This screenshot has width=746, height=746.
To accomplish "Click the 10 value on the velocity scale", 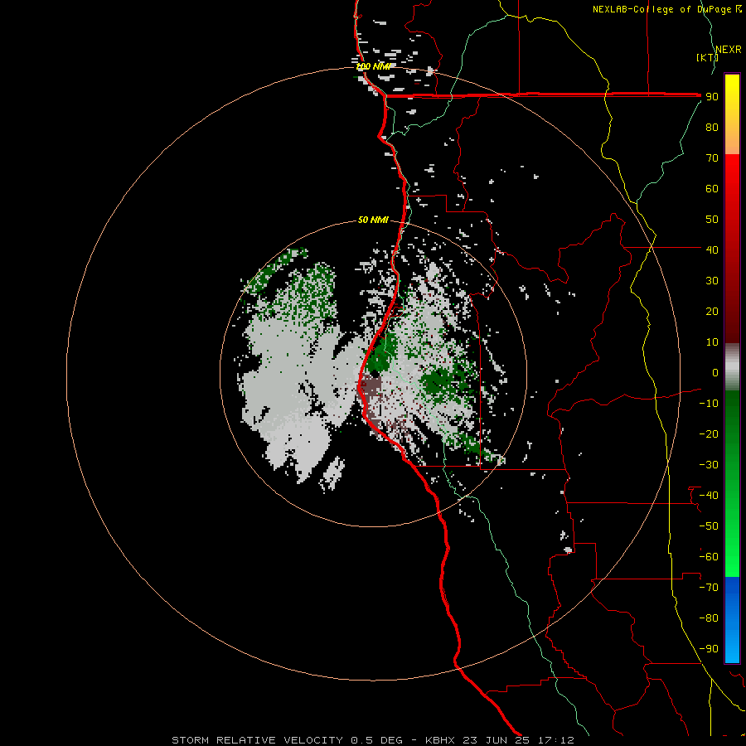I will 712,342.
